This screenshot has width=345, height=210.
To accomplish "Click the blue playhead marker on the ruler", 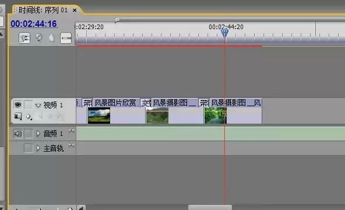I will click(224, 33).
